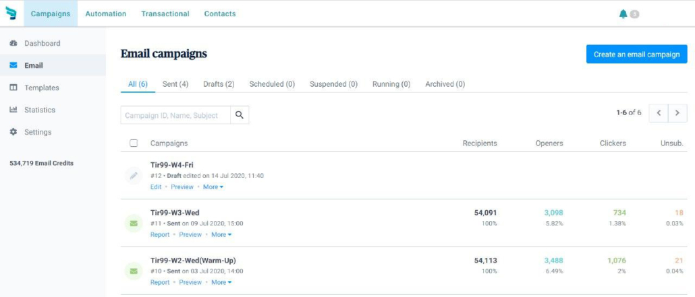Open Dashboard from the sidebar

point(42,43)
